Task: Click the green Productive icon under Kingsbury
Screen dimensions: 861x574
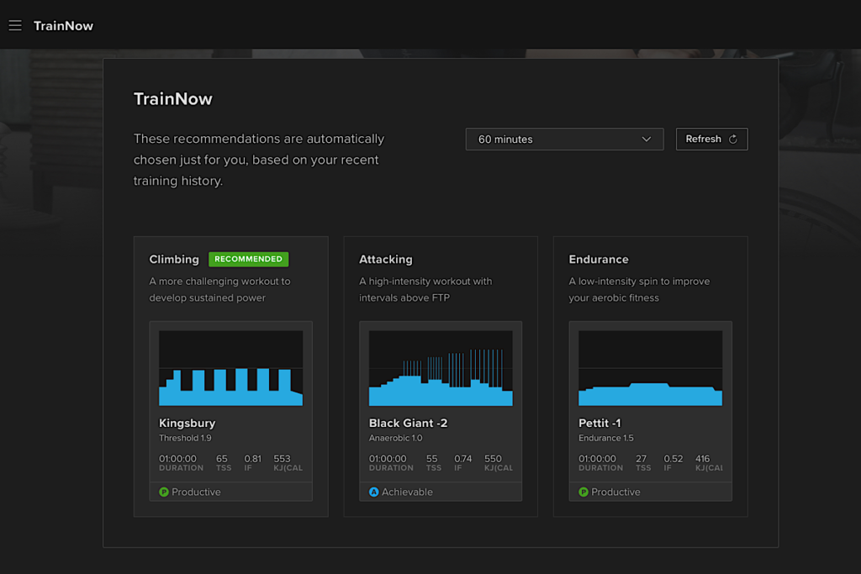Action: 164,492
